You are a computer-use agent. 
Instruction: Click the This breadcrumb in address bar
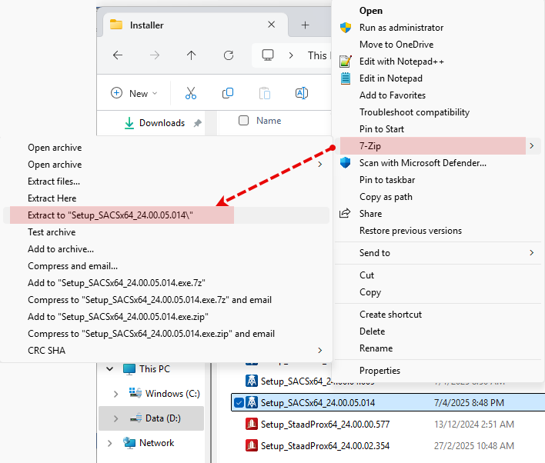(318, 55)
